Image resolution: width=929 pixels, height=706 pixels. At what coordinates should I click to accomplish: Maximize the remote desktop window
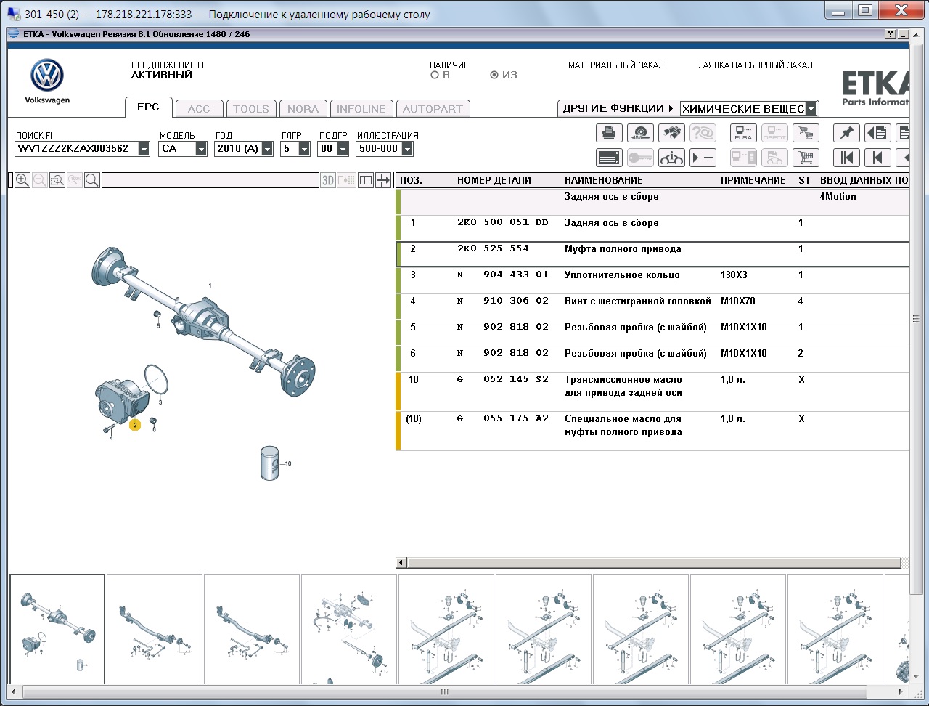pos(864,10)
